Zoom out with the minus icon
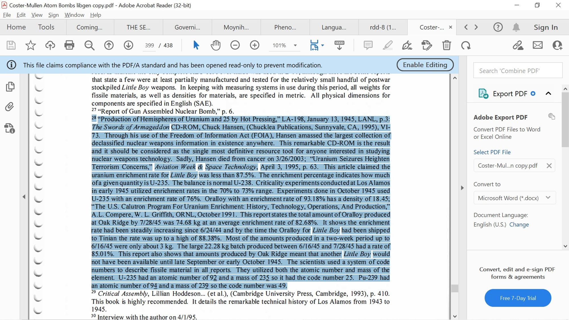The height and width of the screenshot is (320, 569). click(235, 45)
